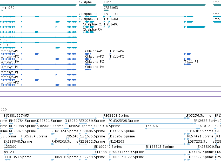221x161 pixels.
Task: Click the tomosyn-PH protein feature
Action: [x=38, y=64]
